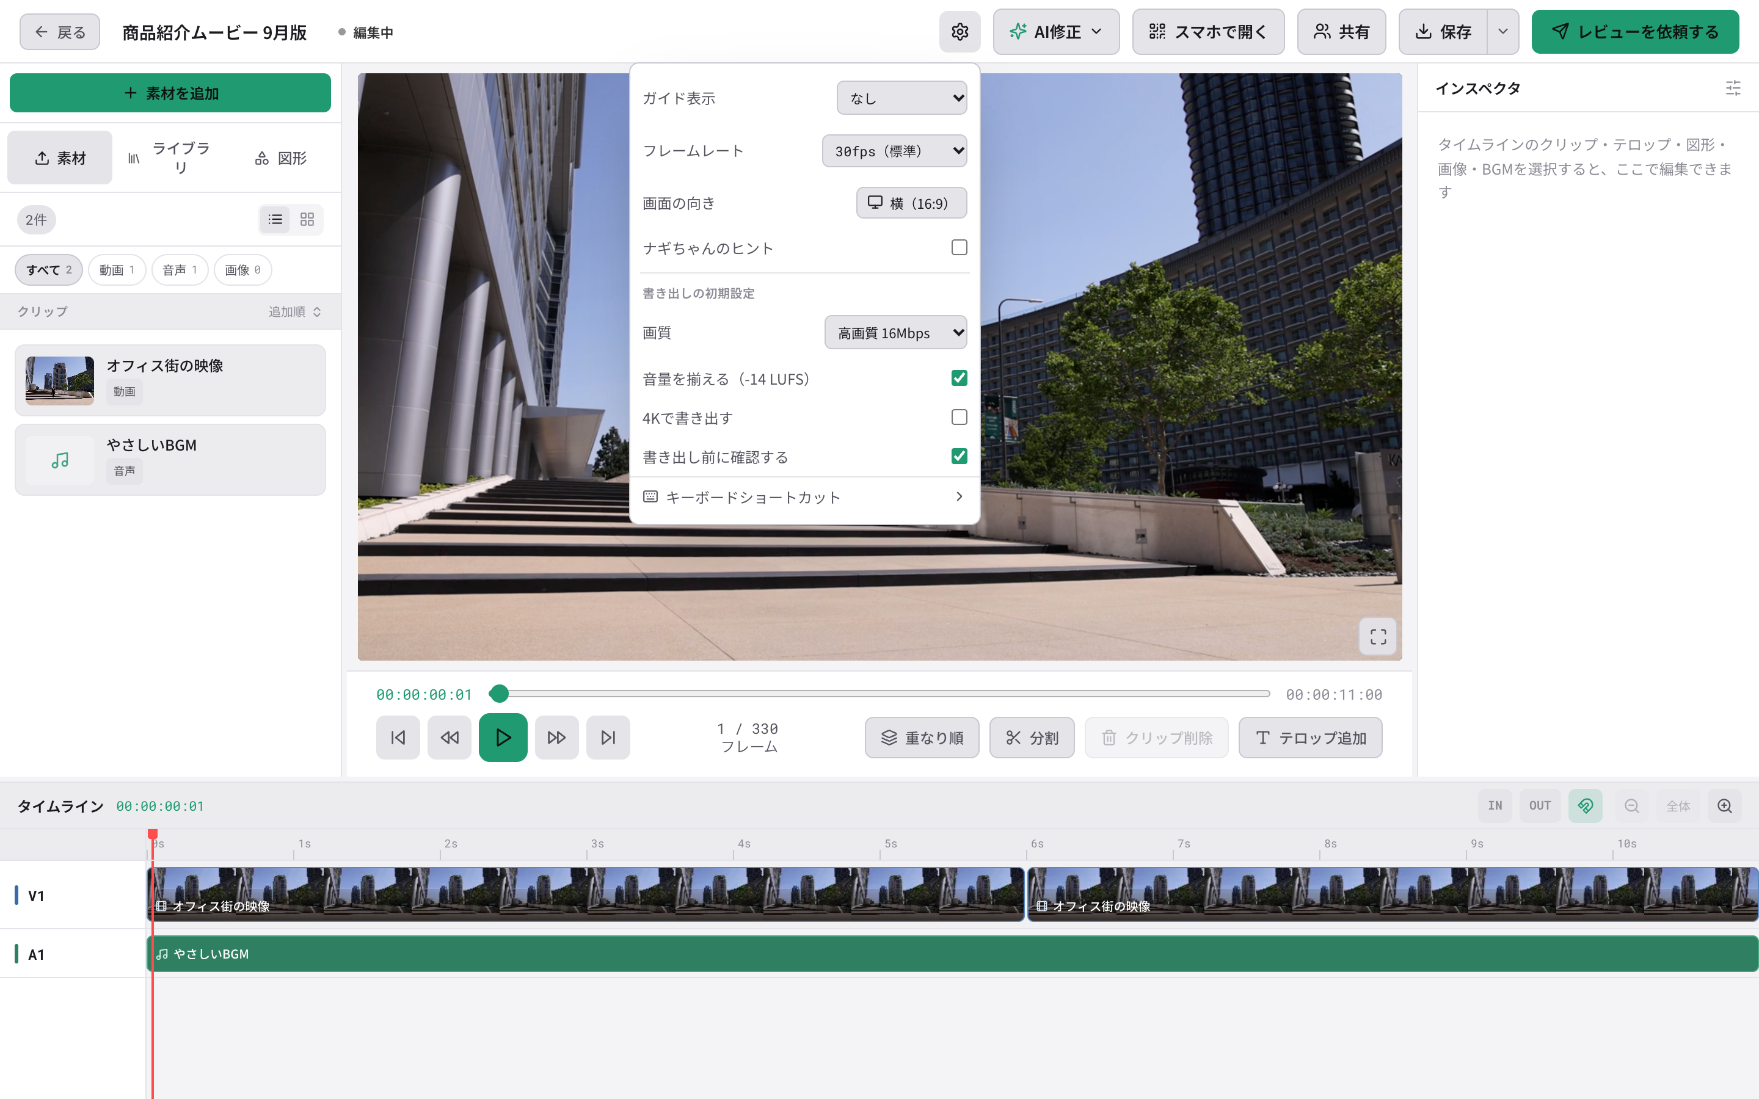Jump to the end of video
The height and width of the screenshot is (1099, 1759).
[x=608, y=738]
